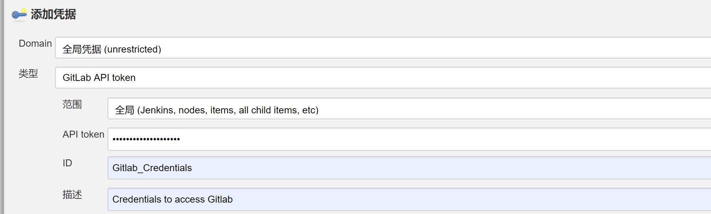Click the text Gitlab_Credentials
This screenshot has height=214, width=711.
pyautogui.click(x=152, y=168)
